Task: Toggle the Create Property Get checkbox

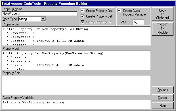Action: click(x=82, y=11)
